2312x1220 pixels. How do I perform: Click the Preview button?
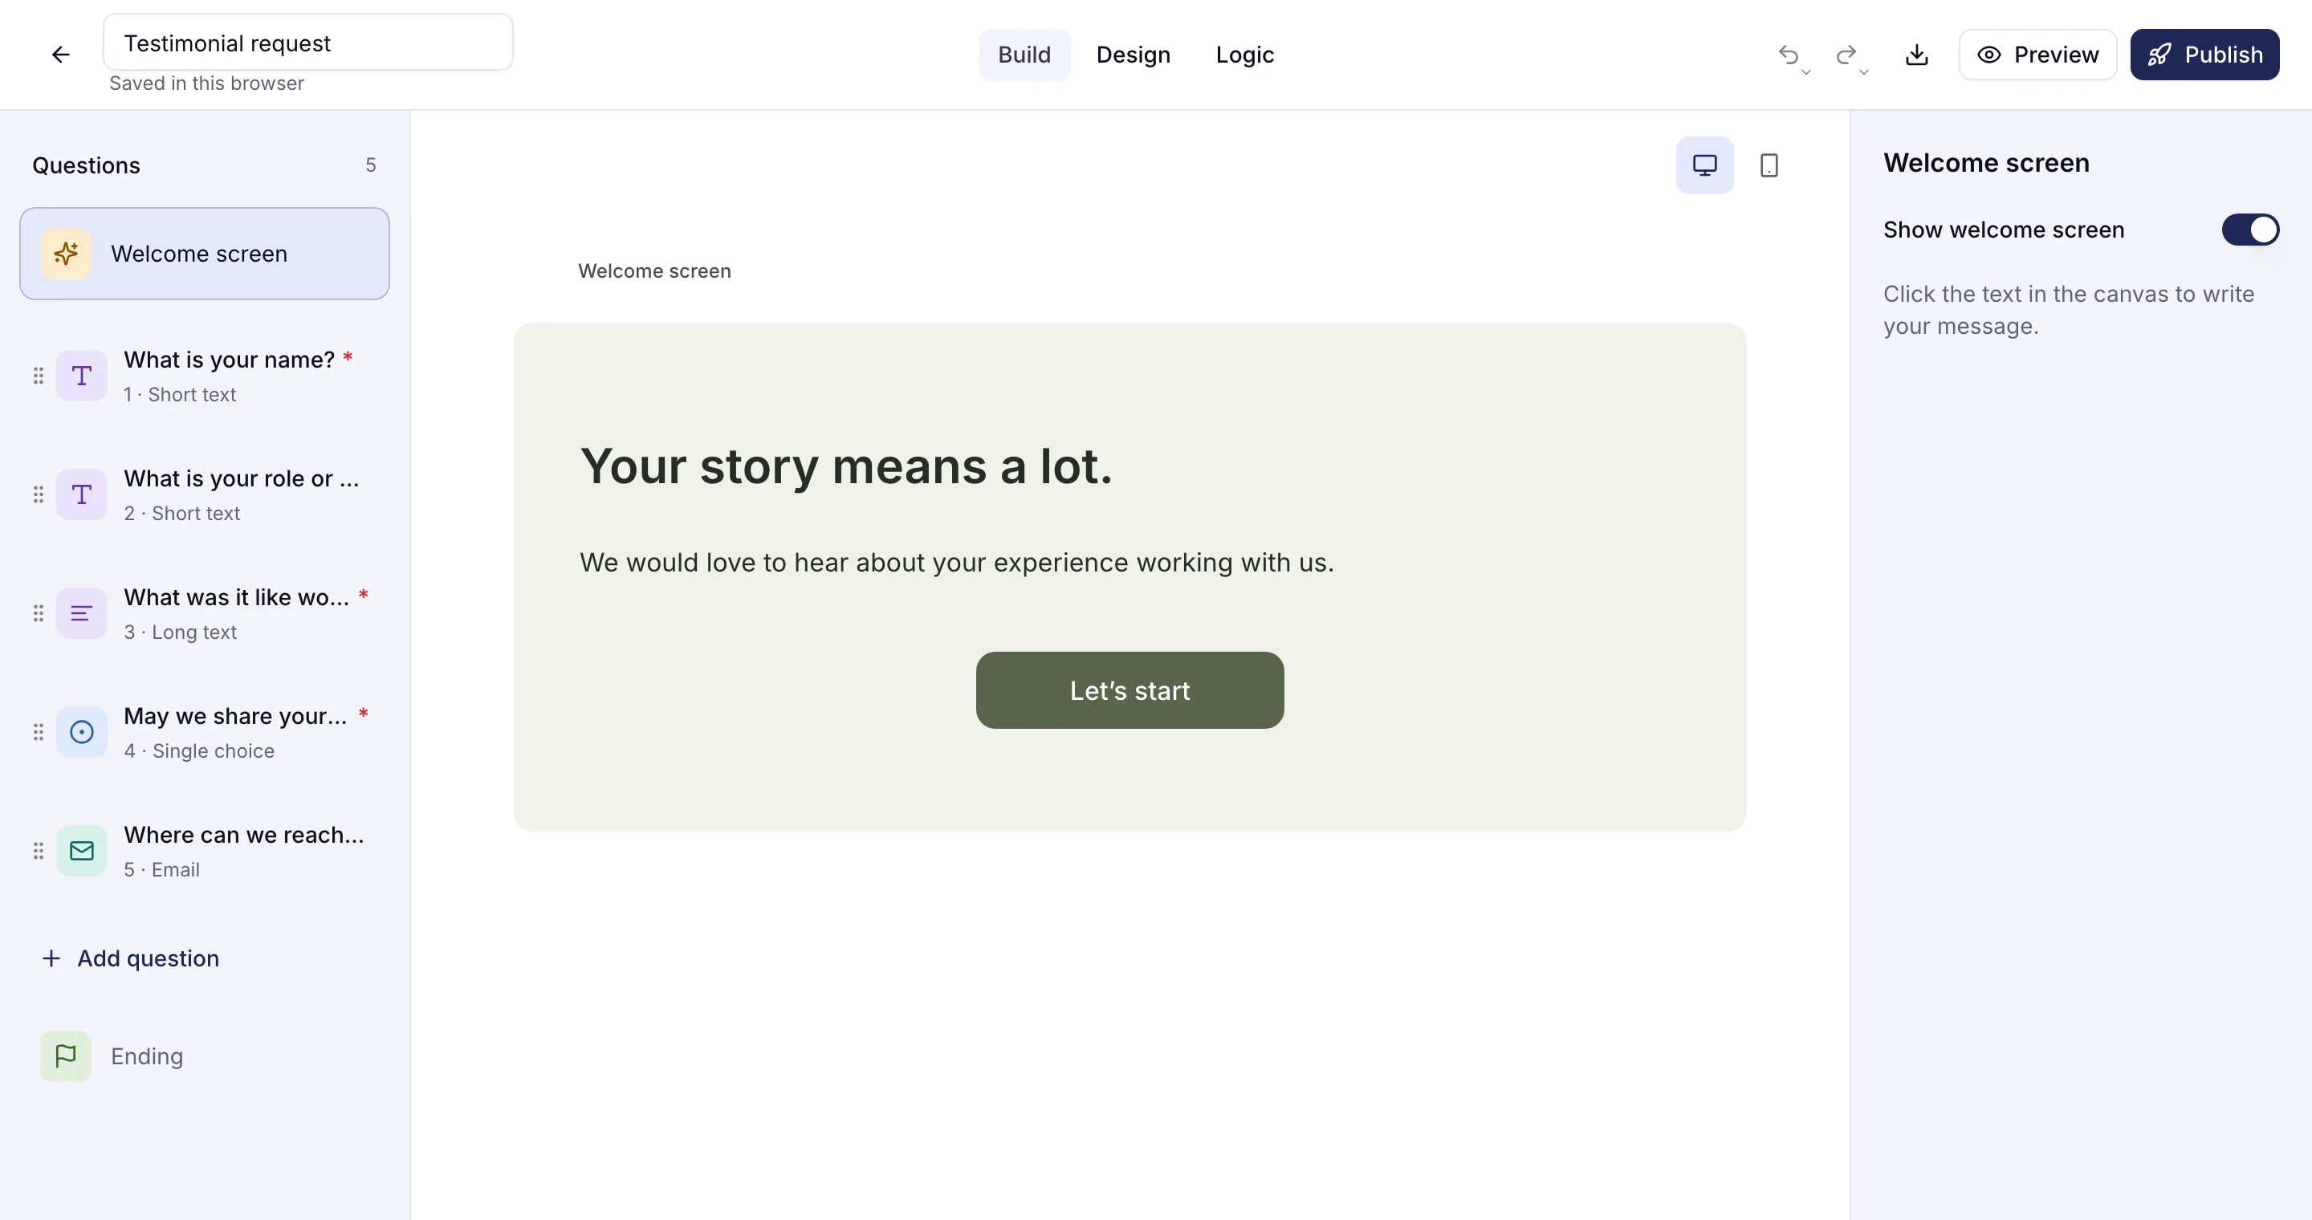[2037, 55]
